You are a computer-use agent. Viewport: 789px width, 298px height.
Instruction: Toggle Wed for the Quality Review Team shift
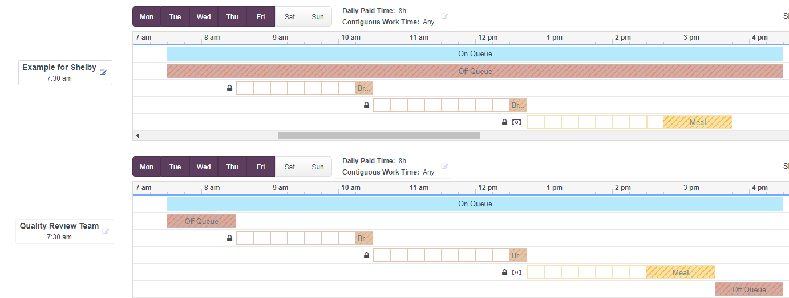point(204,167)
